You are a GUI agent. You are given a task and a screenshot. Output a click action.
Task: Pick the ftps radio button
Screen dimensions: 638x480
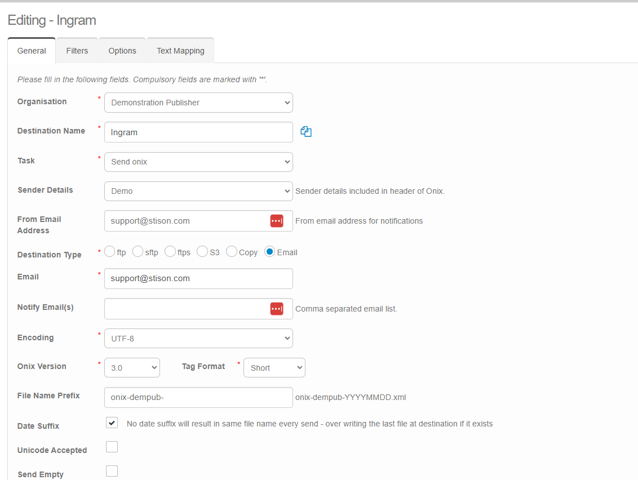pyautogui.click(x=170, y=252)
